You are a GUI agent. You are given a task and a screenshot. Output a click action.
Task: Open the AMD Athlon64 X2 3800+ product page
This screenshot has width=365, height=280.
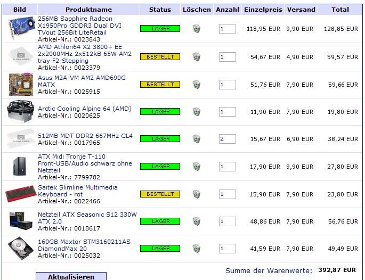(85, 54)
